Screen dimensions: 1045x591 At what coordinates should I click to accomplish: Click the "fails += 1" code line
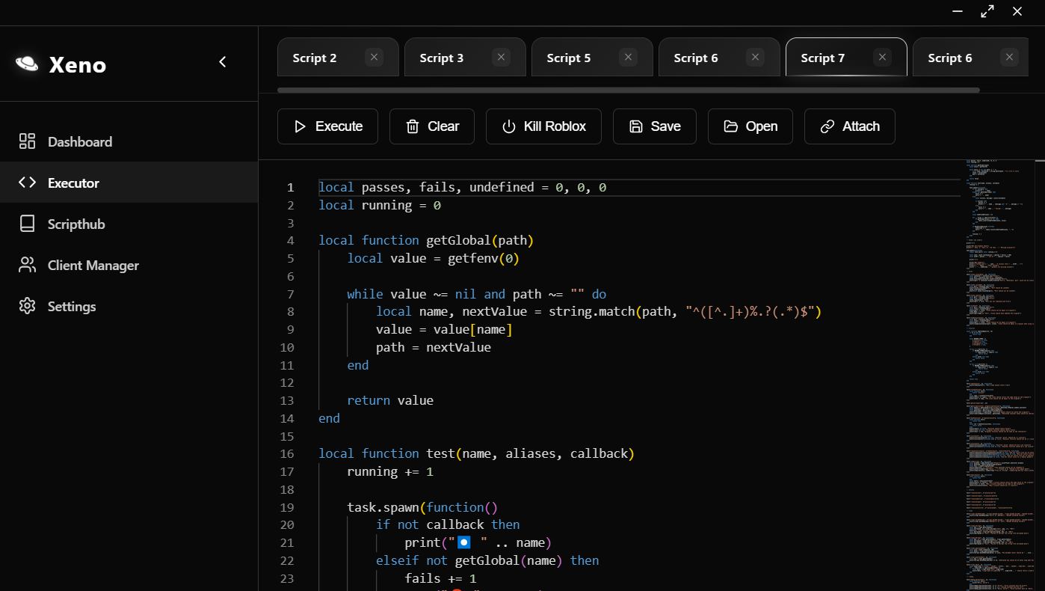point(440,578)
